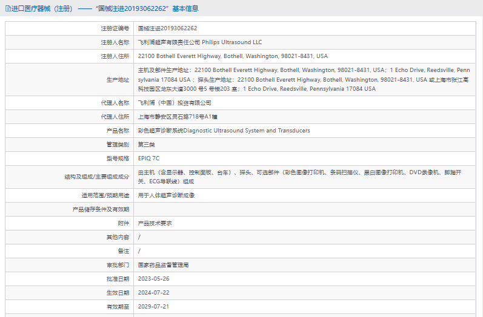Click the '生效日期' label
This screenshot has width=483, height=317.
[x=118, y=293]
